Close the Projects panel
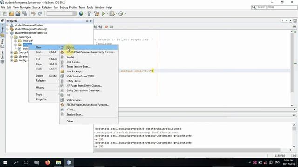The width and height of the screenshot is (298, 167). coord(87,21)
